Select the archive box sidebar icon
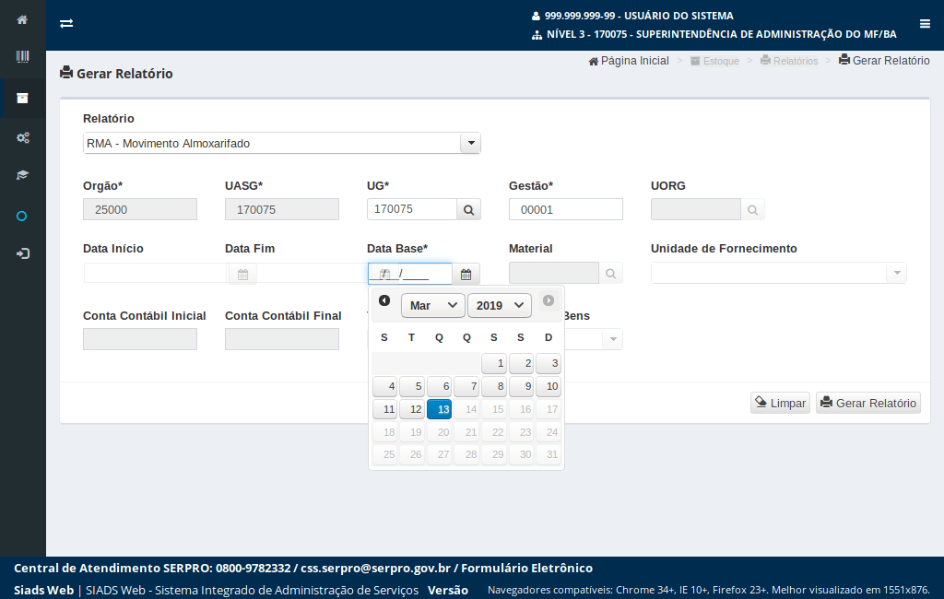This screenshot has height=599, width=944. click(x=22, y=98)
